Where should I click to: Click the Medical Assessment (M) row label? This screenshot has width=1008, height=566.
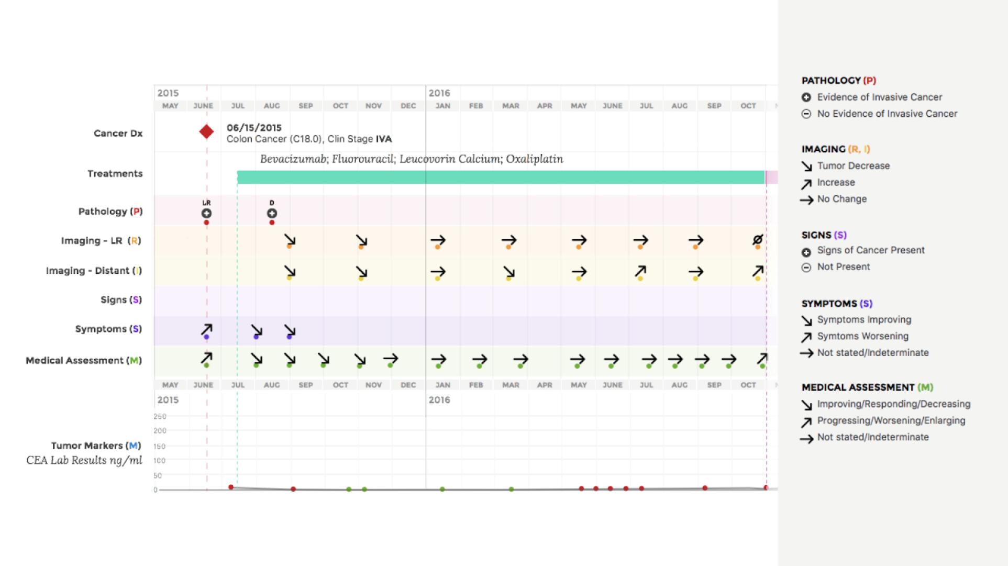[x=84, y=360]
